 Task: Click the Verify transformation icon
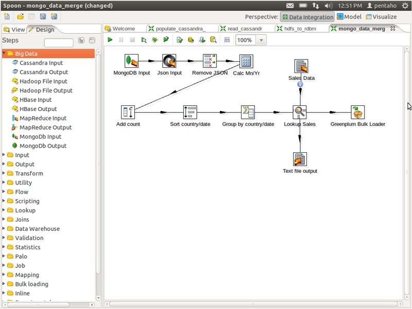click(x=180, y=40)
